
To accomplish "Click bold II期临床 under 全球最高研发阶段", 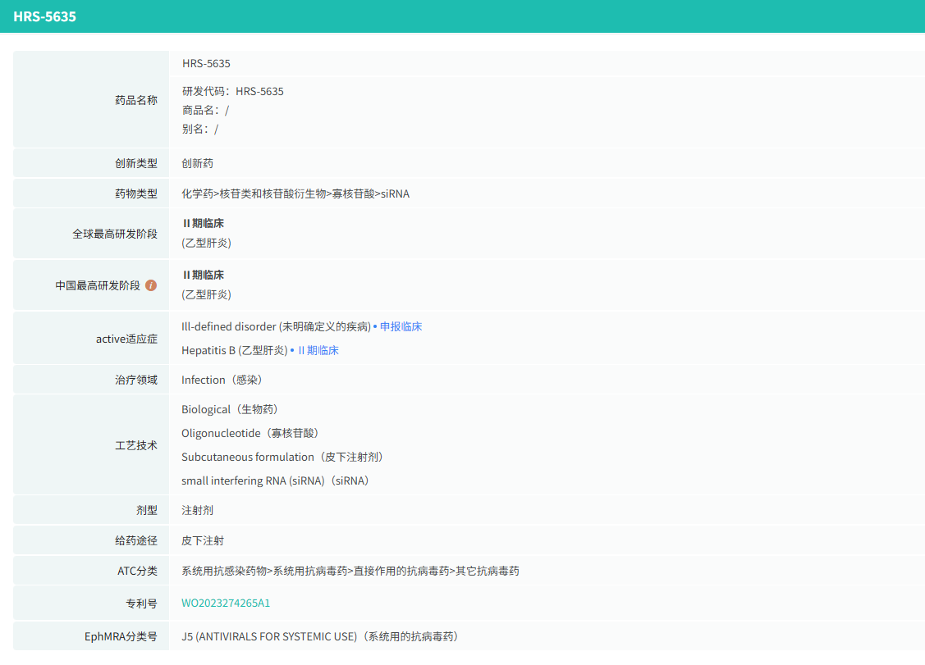I will click(203, 223).
